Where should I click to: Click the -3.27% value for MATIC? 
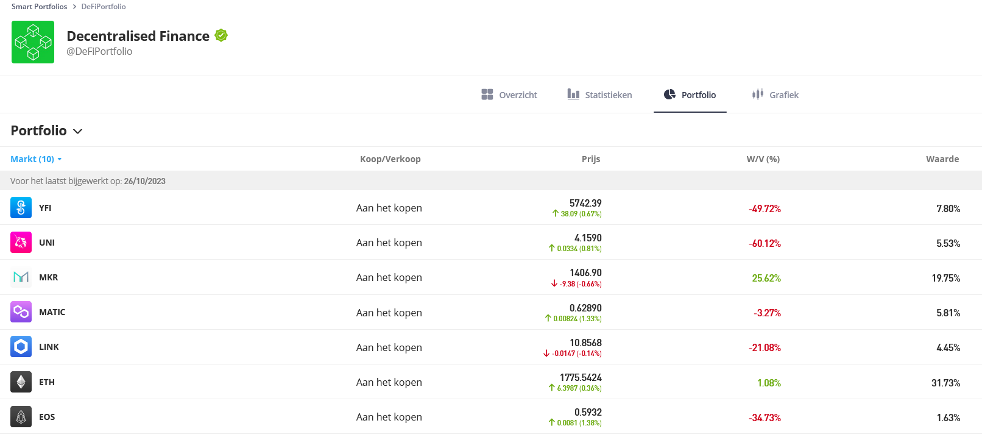(x=767, y=313)
